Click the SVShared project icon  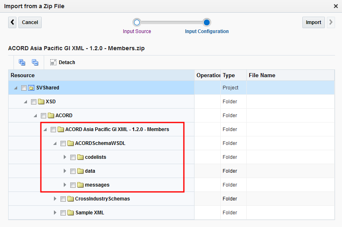31,88
